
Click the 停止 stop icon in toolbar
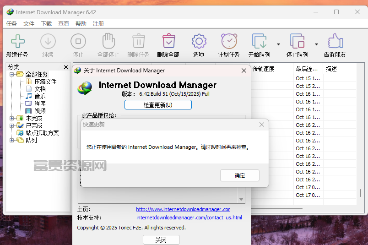pos(78,41)
